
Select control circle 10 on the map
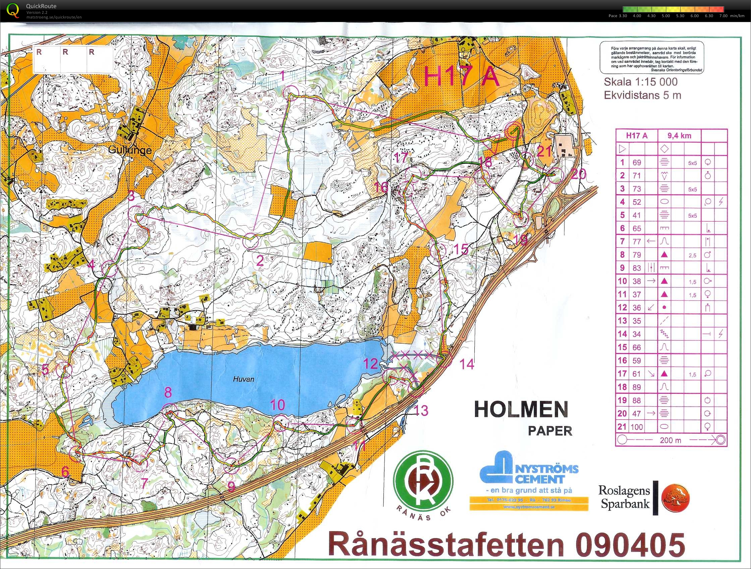click(x=280, y=423)
